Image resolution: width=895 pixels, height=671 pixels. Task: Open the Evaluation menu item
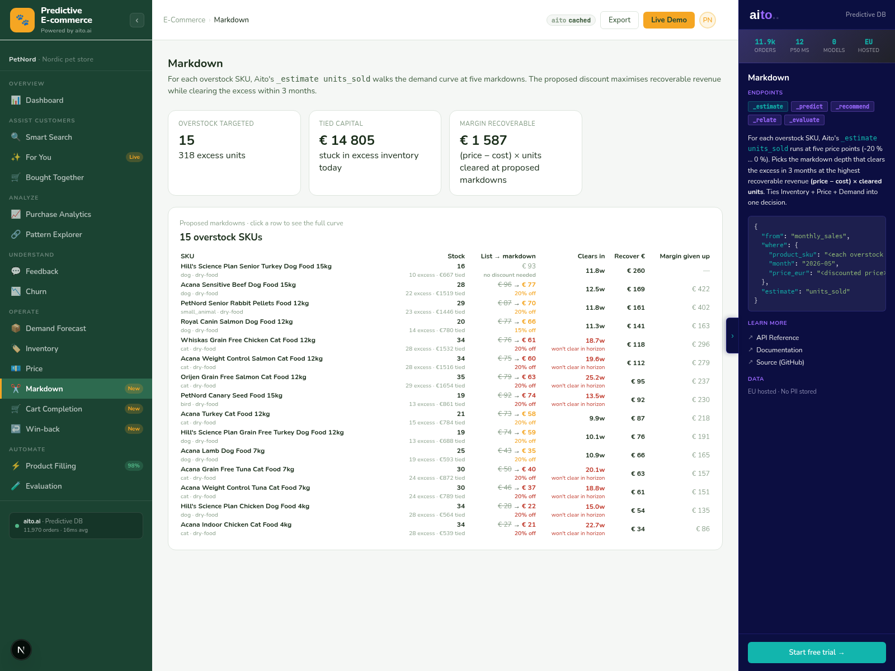click(x=76, y=486)
